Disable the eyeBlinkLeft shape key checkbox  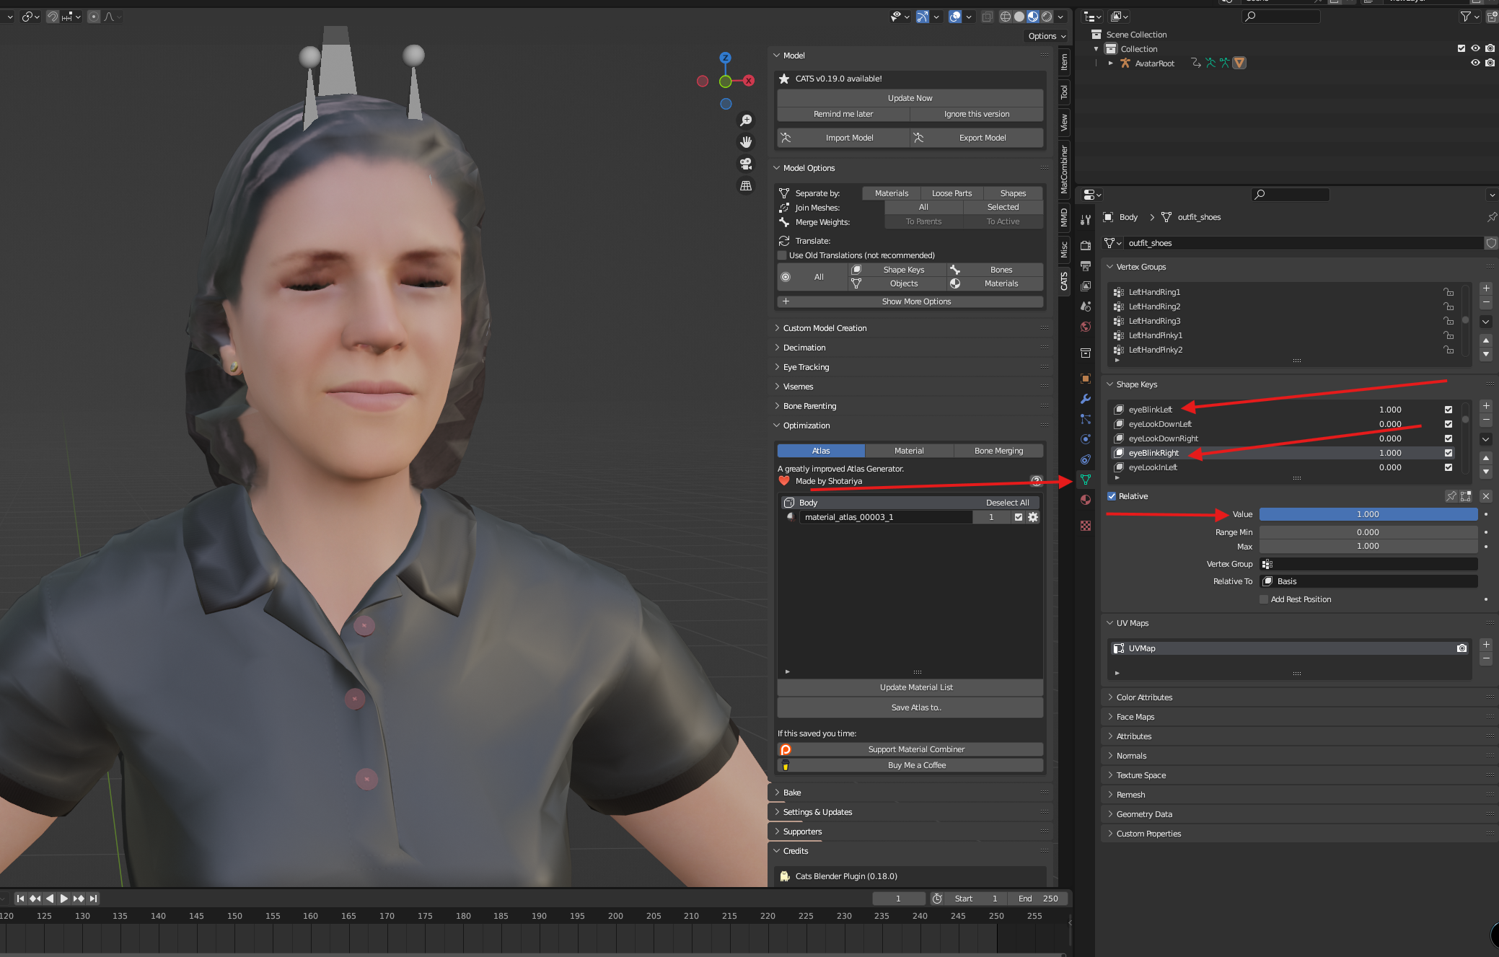tap(1449, 410)
